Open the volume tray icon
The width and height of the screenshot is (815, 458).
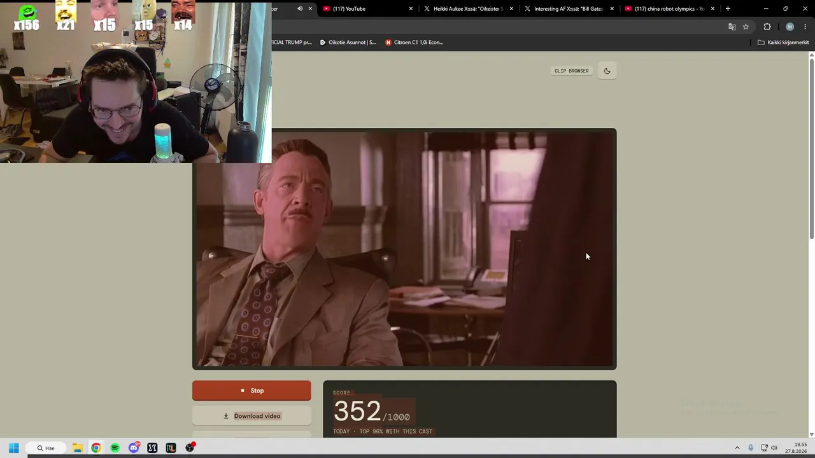774,448
